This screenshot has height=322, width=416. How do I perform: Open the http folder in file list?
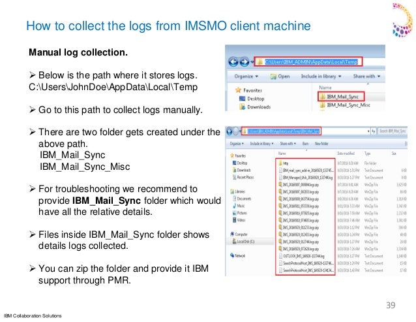[284, 163]
